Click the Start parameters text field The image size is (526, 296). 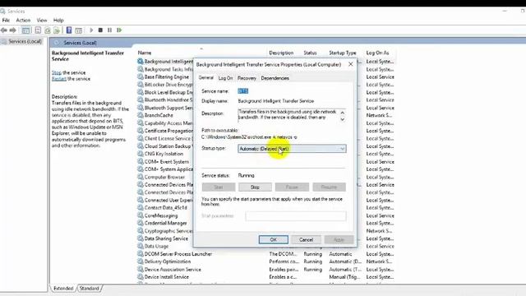tap(296, 216)
